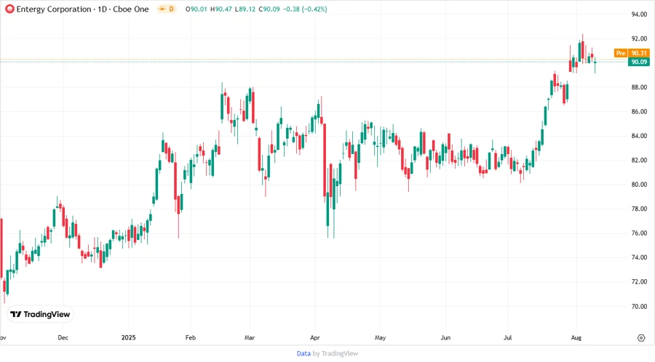The width and height of the screenshot is (655, 362).
Task: Click the 80.00 price axis label
Action: coord(639,185)
